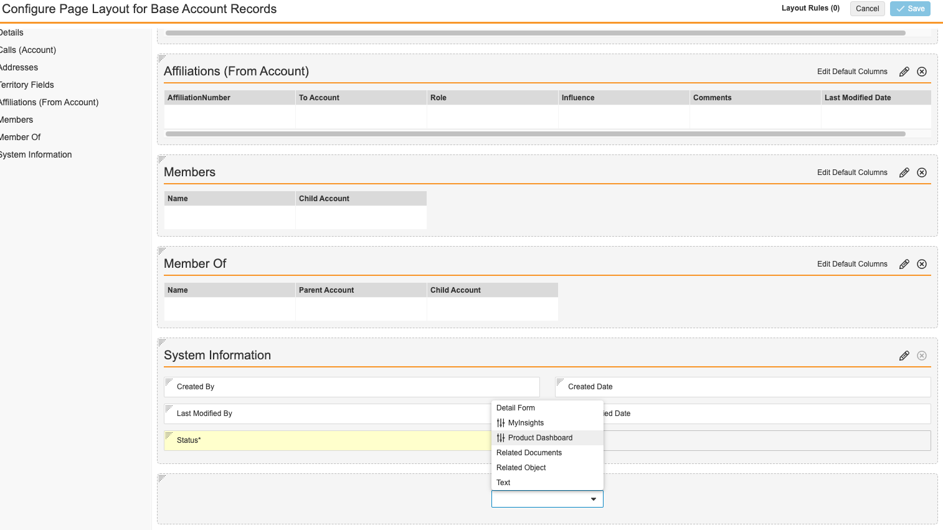Select Product Dashboard from the dropdown list
This screenshot has width=943, height=530.
click(540, 438)
